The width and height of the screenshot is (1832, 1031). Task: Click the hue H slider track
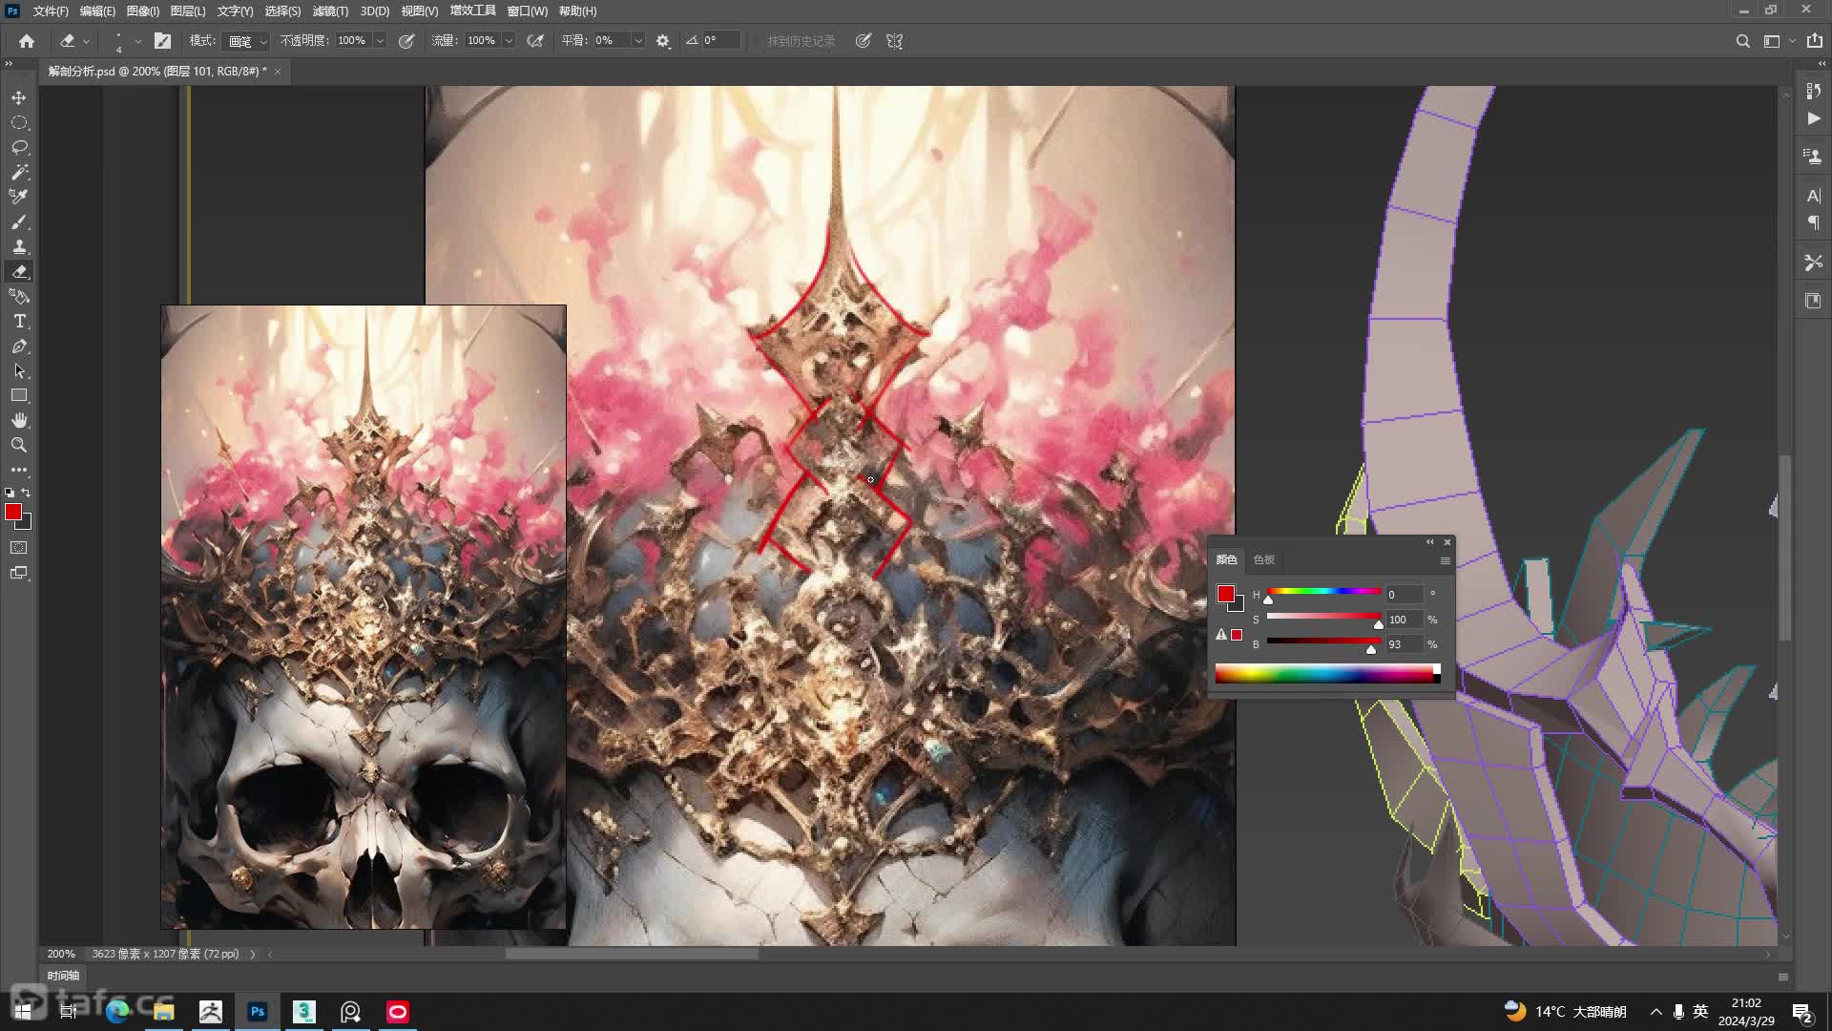point(1323,592)
